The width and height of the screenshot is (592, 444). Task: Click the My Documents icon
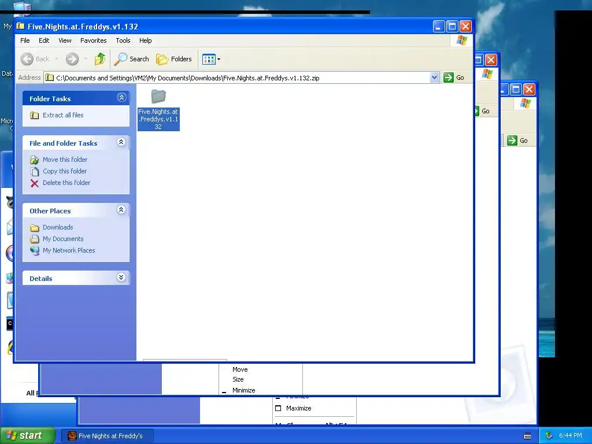34,239
